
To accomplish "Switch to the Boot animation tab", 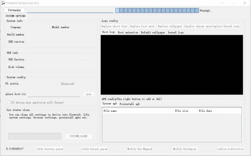I will tap(128, 32).
